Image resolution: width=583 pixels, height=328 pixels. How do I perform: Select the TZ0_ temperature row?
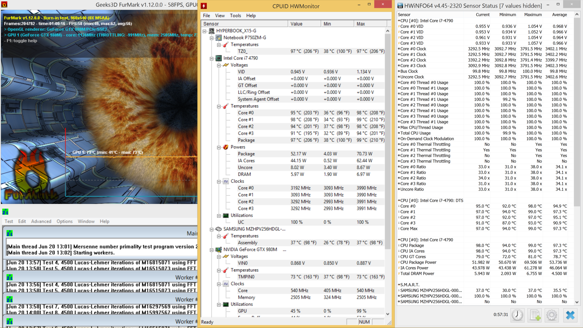pyautogui.click(x=243, y=51)
